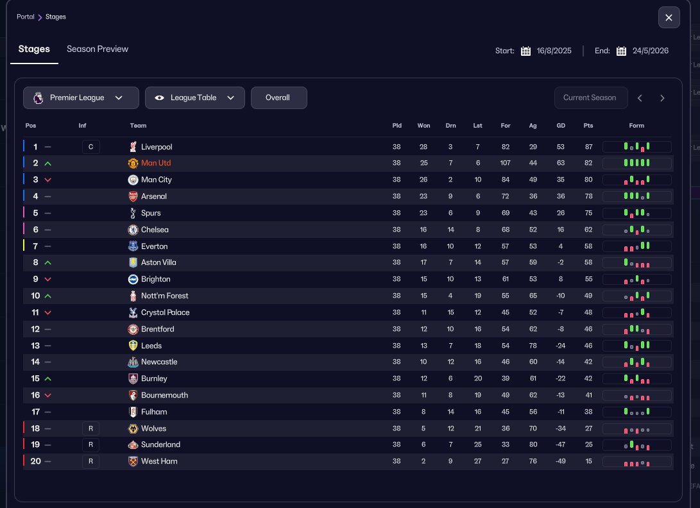
Task: Click the West Ham club badge
Action: click(133, 461)
